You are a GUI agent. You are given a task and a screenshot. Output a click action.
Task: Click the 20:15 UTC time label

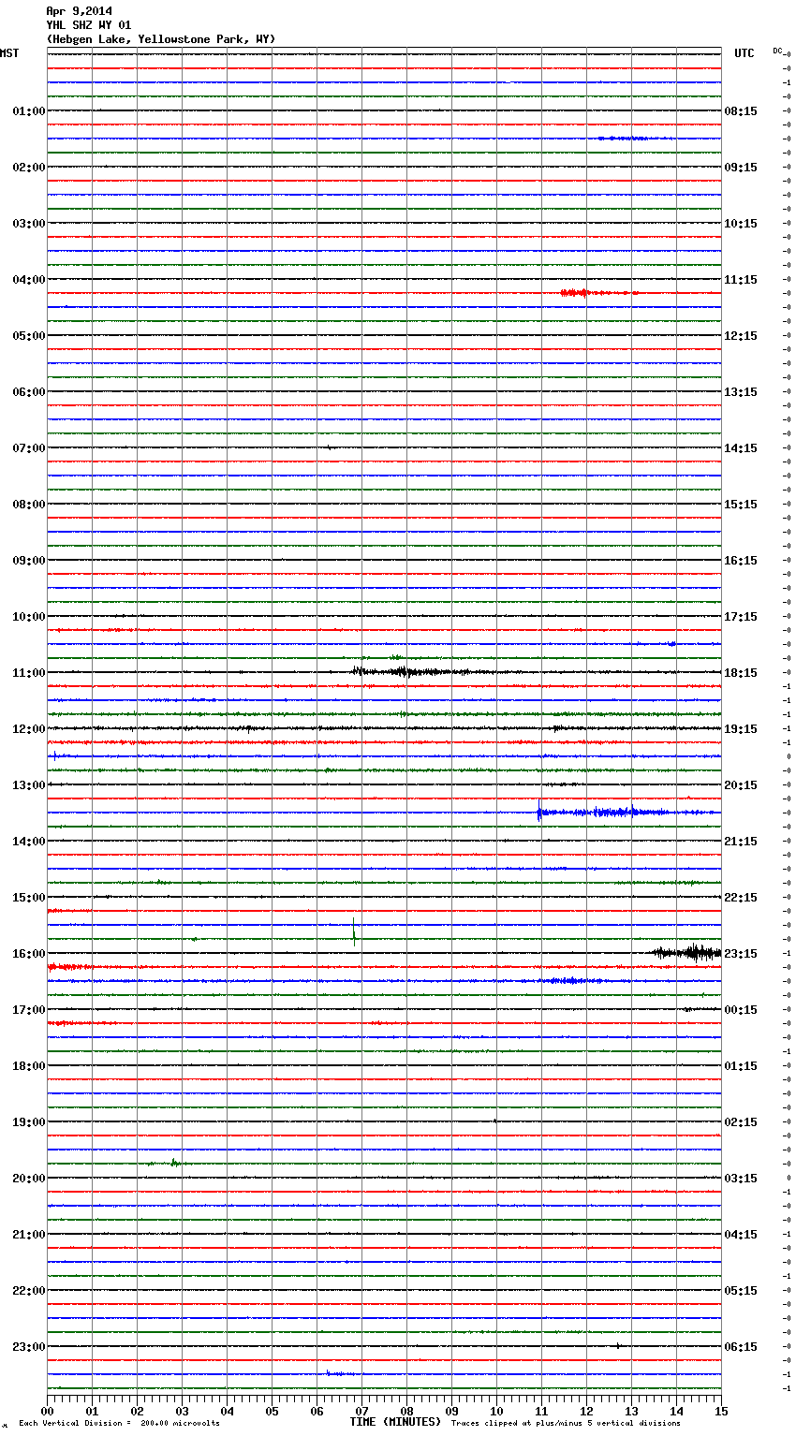click(741, 785)
